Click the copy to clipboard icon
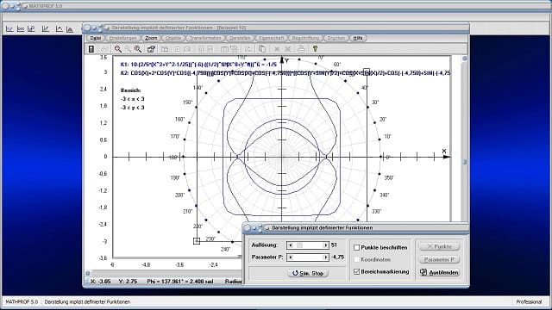This screenshot has width=552, height=310. [262, 49]
